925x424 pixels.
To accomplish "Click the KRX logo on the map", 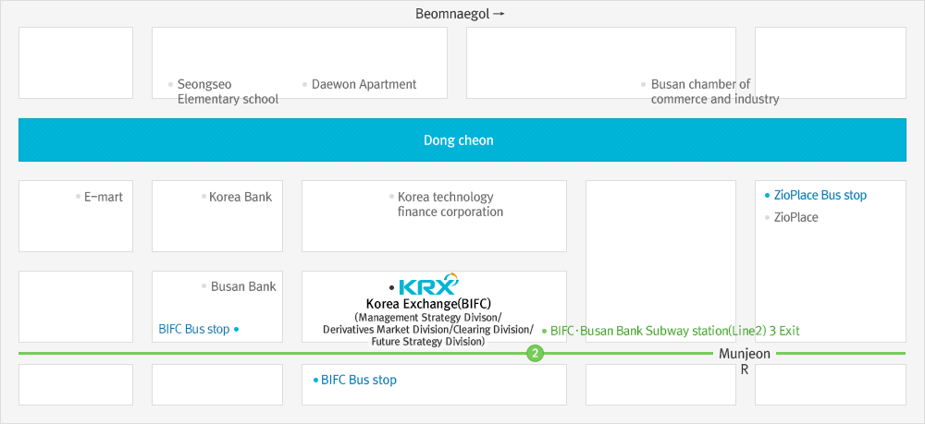I will pyautogui.click(x=428, y=284).
